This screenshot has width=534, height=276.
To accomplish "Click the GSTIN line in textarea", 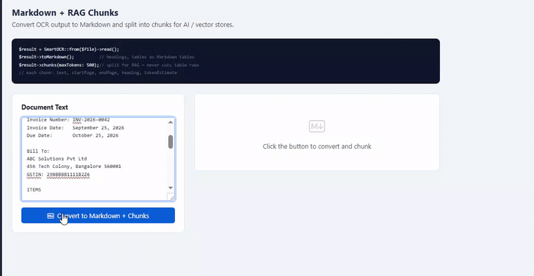I will pos(58,175).
